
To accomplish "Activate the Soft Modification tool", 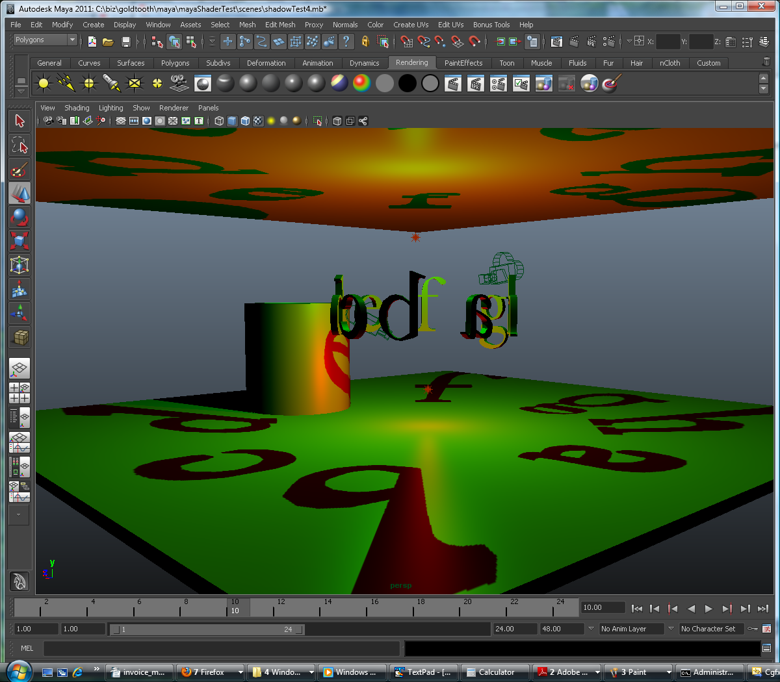I will pyautogui.click(x=19, y=289).
